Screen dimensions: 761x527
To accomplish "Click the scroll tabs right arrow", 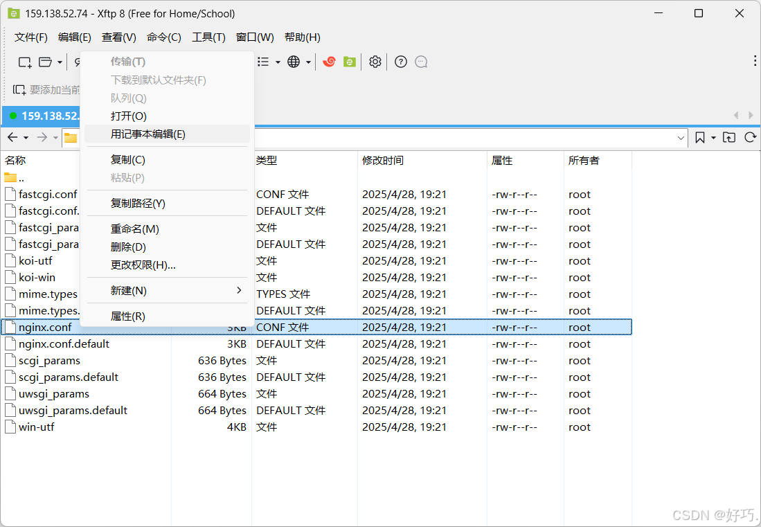I will tap(751, 116).
